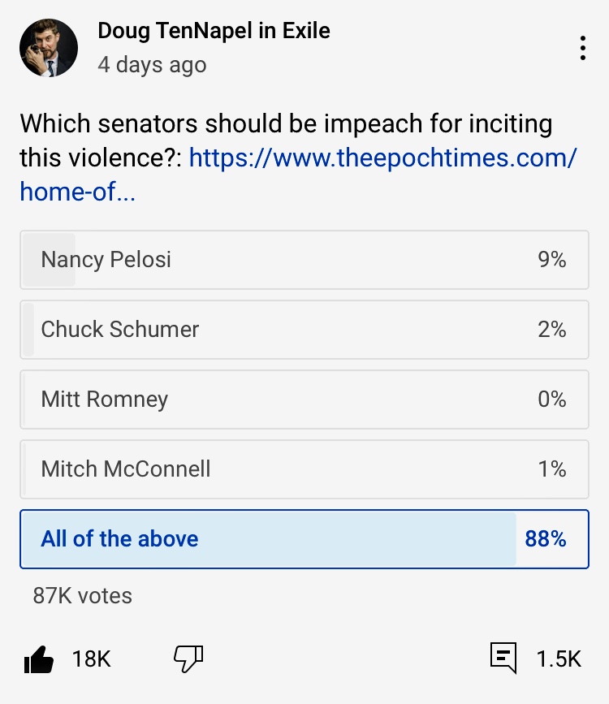
Task: Open the three-dot more options menu
Action: pyautogui.click(x=583, y=49)
